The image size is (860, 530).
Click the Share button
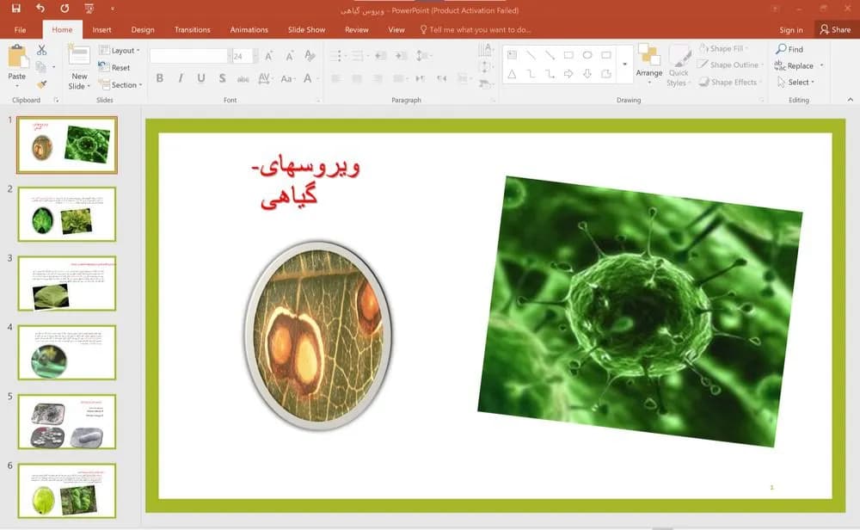pyautogui.click(x=835, y=29)
